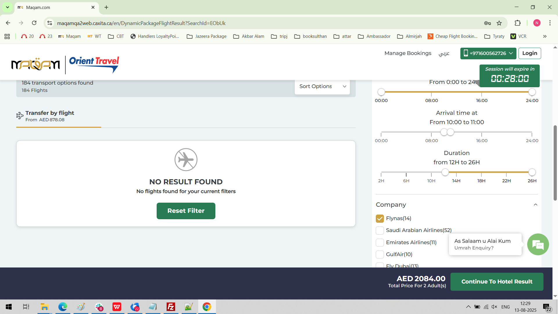Viewport: 558px width, 314px height.
Task: Tick the GulfAir company filter
Action: [380, 254]
